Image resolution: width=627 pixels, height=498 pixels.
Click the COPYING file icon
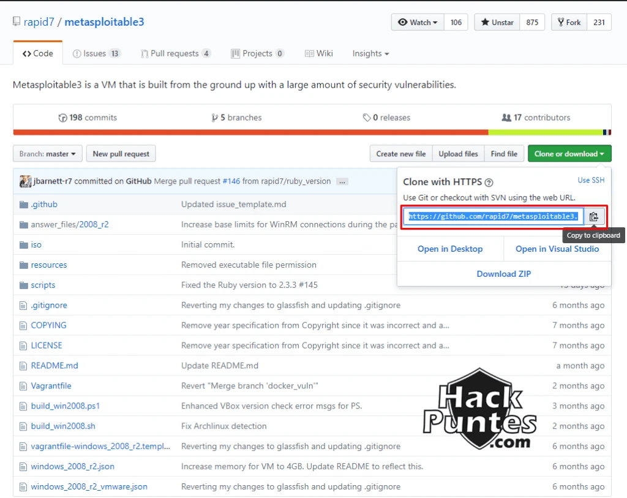coord(23,326)
